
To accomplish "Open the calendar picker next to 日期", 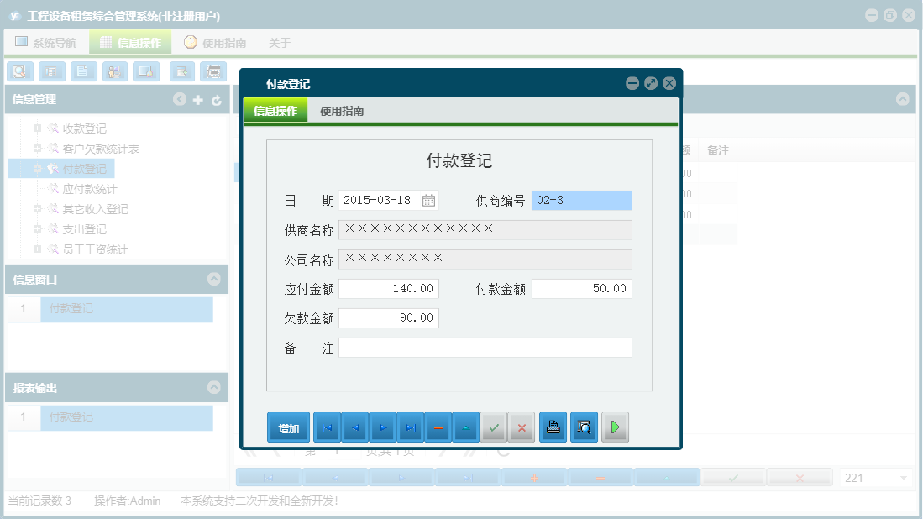I will tap(426, 200).
